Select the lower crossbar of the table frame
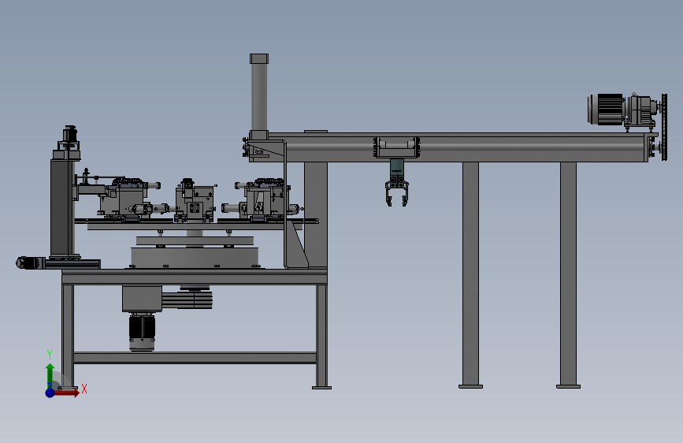 click(x=195, y=358)
